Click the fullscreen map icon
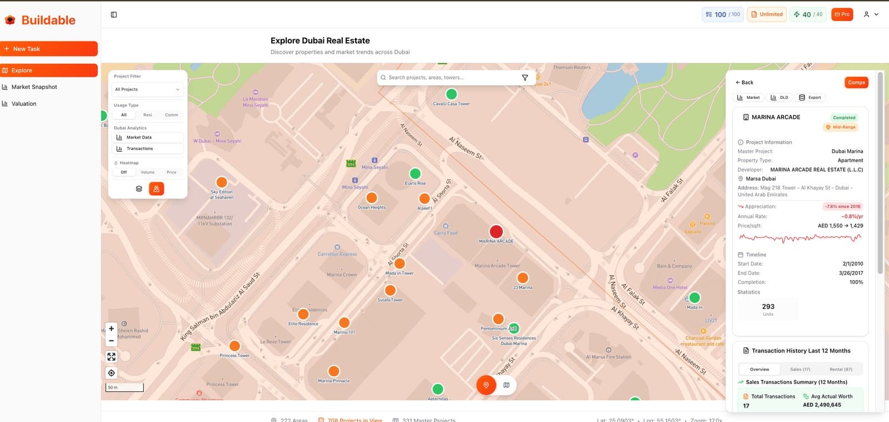Screen dimensions: 889x422 pos(111,357)
